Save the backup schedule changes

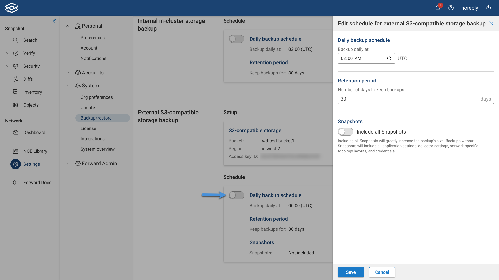tap(351, 272)
